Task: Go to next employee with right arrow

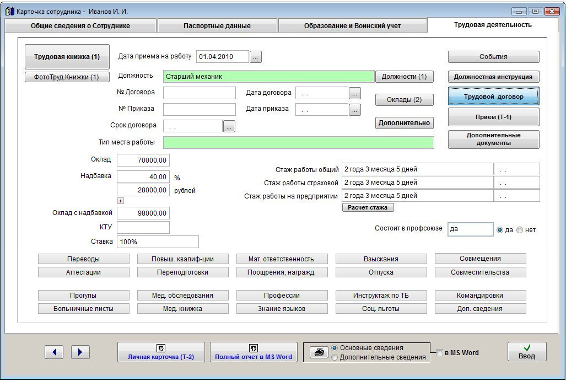Action: point(80,352)
